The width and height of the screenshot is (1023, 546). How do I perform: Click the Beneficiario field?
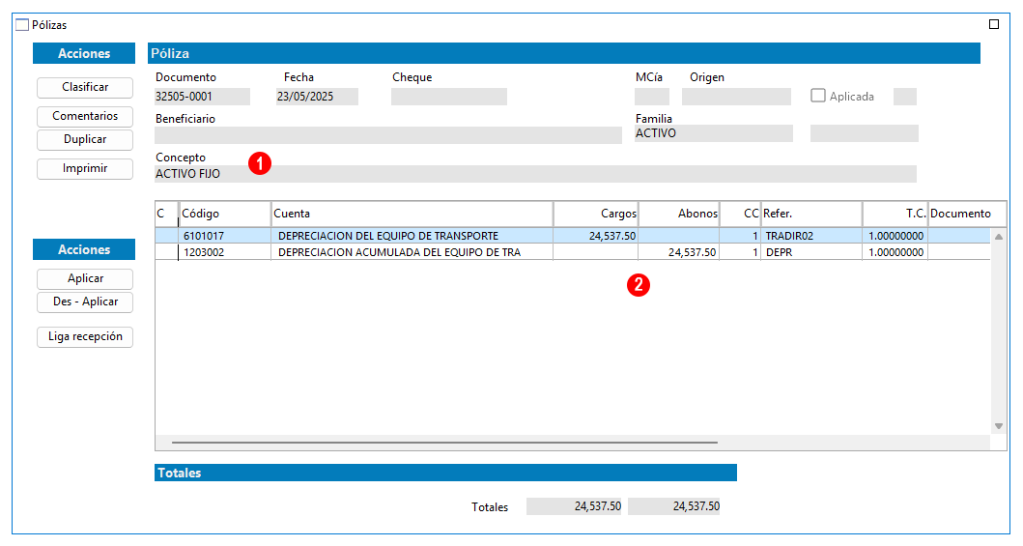pyautogui.click(x=388, y=135)
